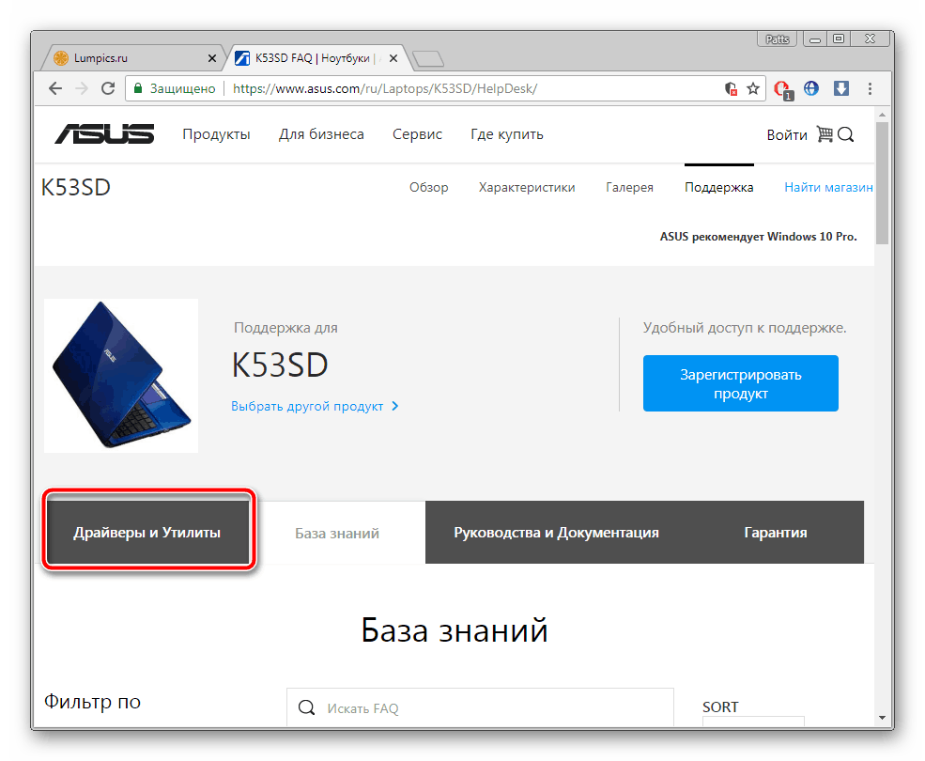Image resolution: width=925 pixels, height=761 pixels.
Task: Reload the page with refresh icon
Action: point(108,88)
